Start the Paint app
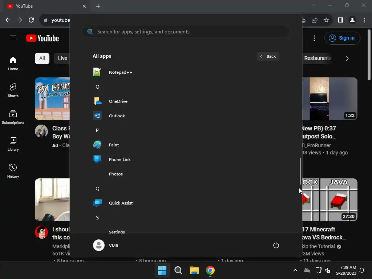Screen dimensions: 372x279 114,145
